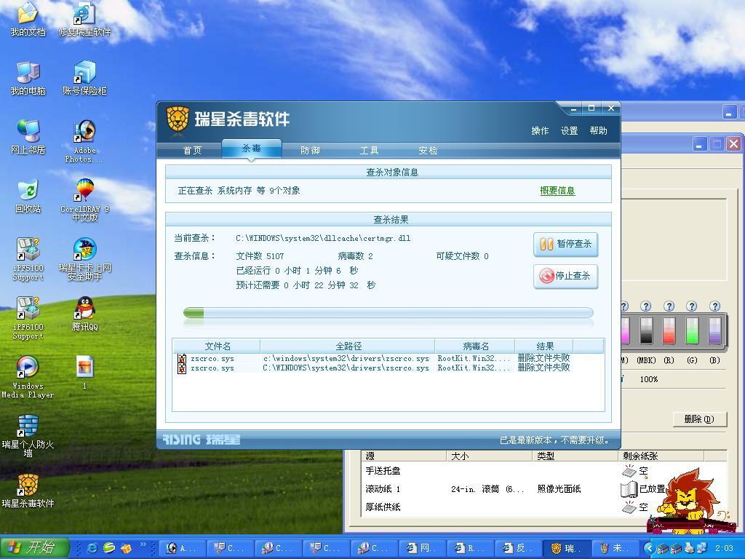This screenshot has width=745, height=559.
Task: Open iPF5100 Support shortcut
Action: coord(28,258)
